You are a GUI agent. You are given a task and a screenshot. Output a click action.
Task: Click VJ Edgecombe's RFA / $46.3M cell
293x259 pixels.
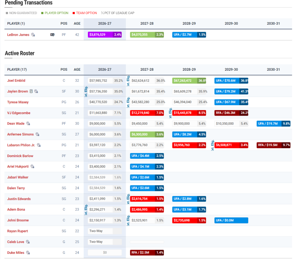click(x=231, y=113)
